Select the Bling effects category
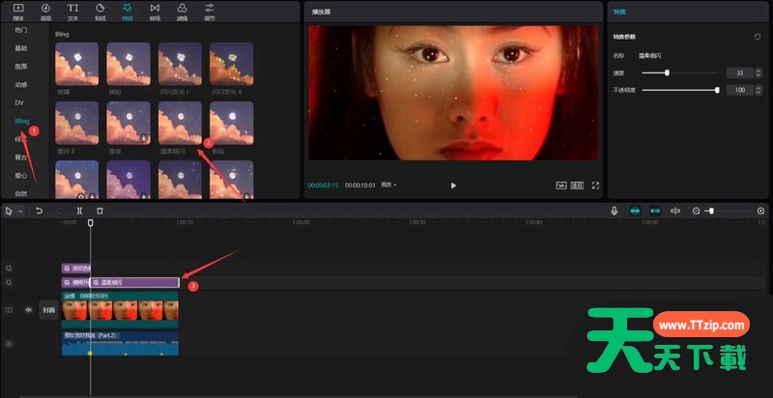 [x=21, y=121]
